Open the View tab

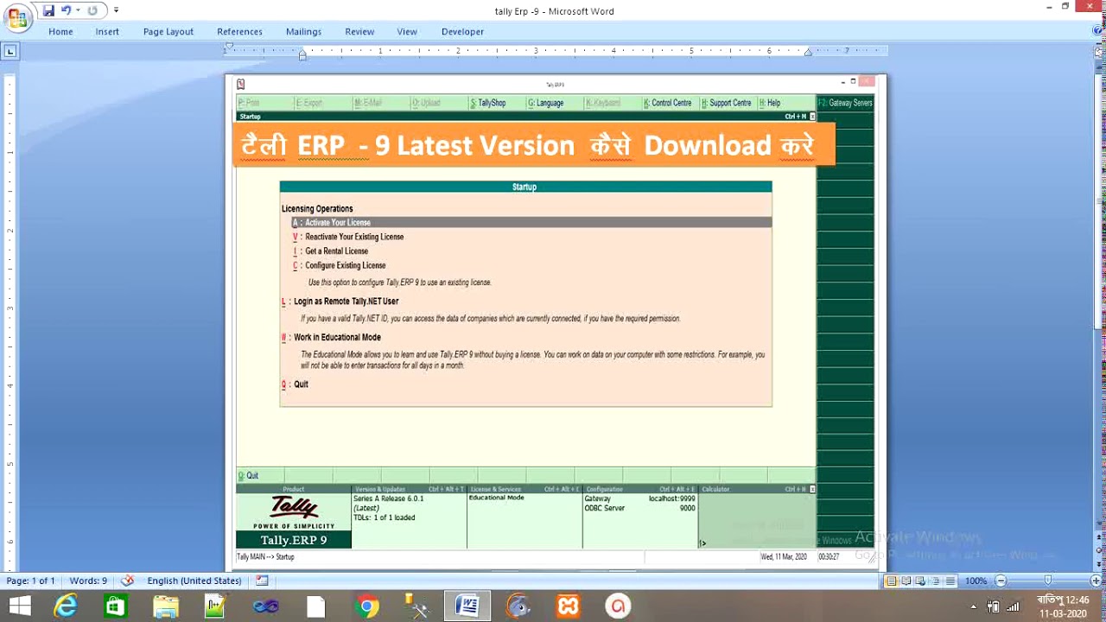(x=407, y=31)
